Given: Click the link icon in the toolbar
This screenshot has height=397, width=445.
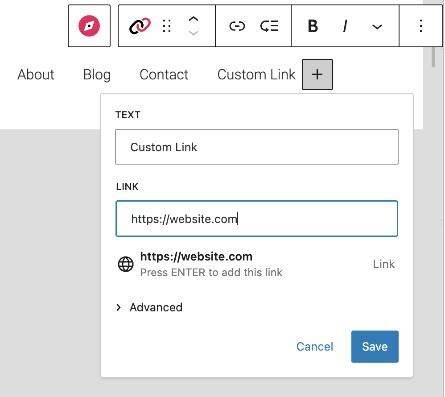Looking at the screenshot, I should pos(237,26).
